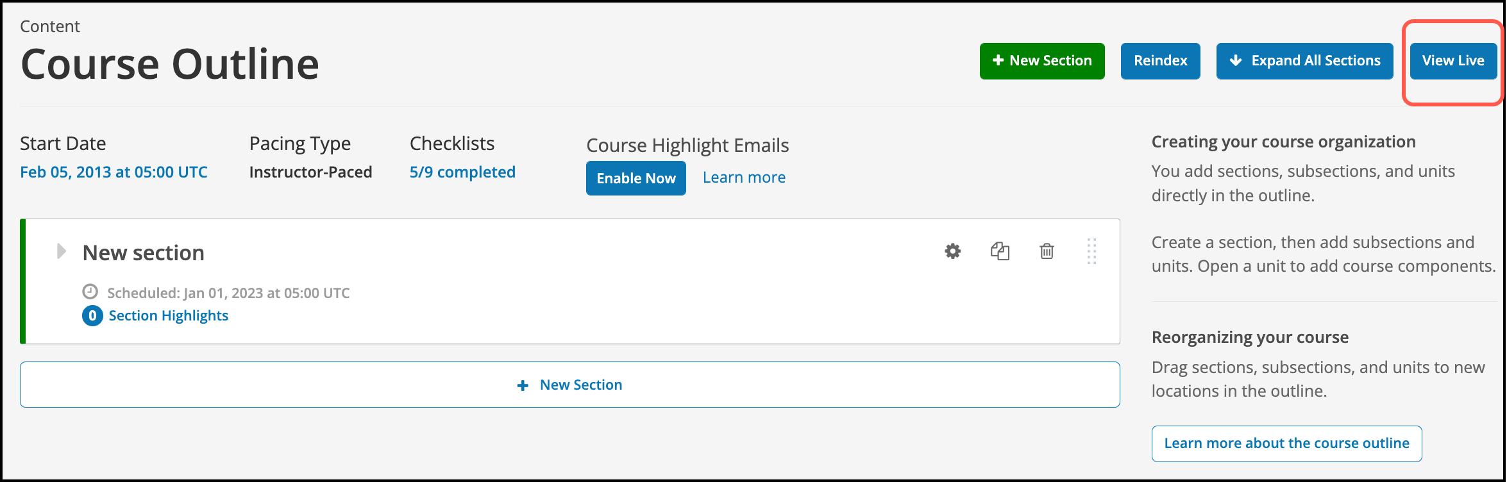The image size is (1507, 482).
Task: Expand the New section entry
Action: click(x=61, y=251)
